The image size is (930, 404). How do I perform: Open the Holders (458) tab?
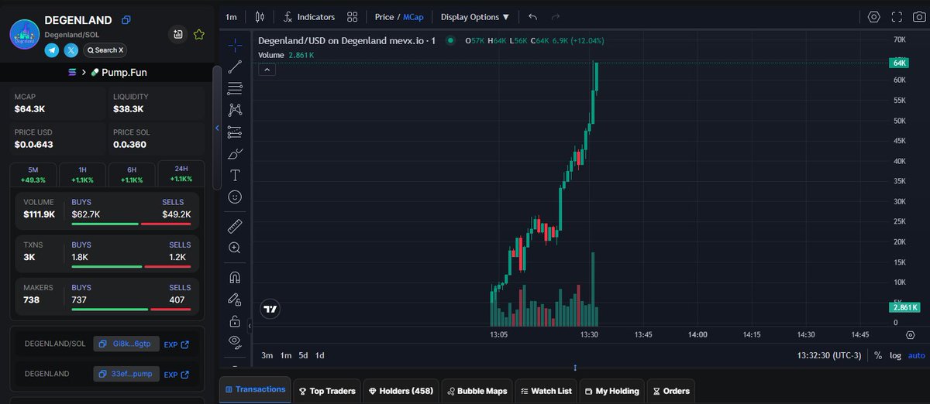pos(401,391)
